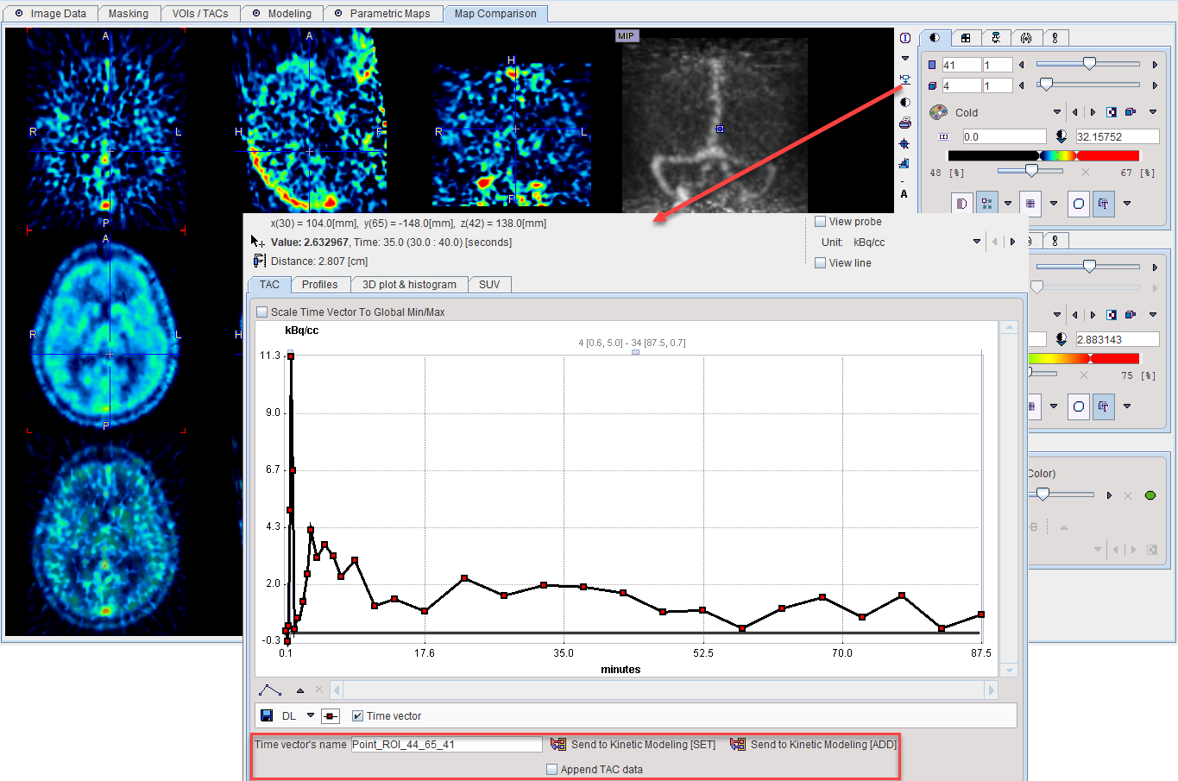This screenshot has height=781, width=1178.
Task: Click the grid layout tab in the first panel
Action: [966, 38]
